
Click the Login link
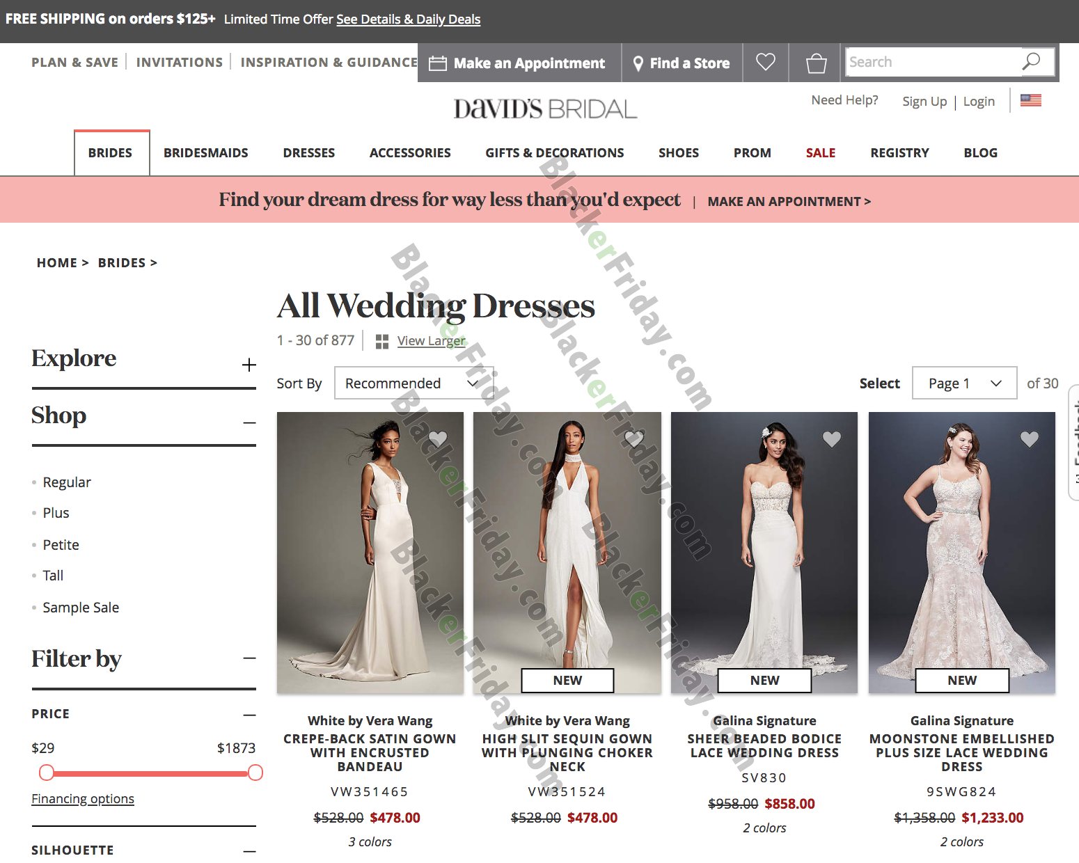click(979, 102)
